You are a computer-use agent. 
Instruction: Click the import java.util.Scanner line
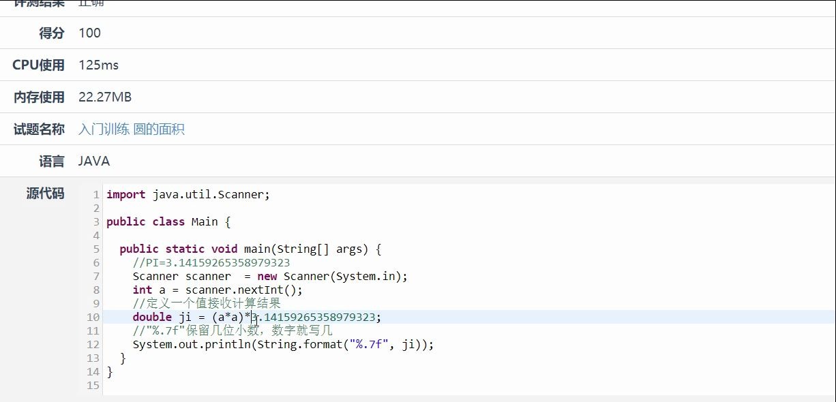point(188,195)
